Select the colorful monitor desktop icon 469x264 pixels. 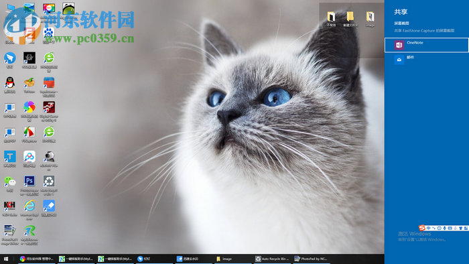49,9
